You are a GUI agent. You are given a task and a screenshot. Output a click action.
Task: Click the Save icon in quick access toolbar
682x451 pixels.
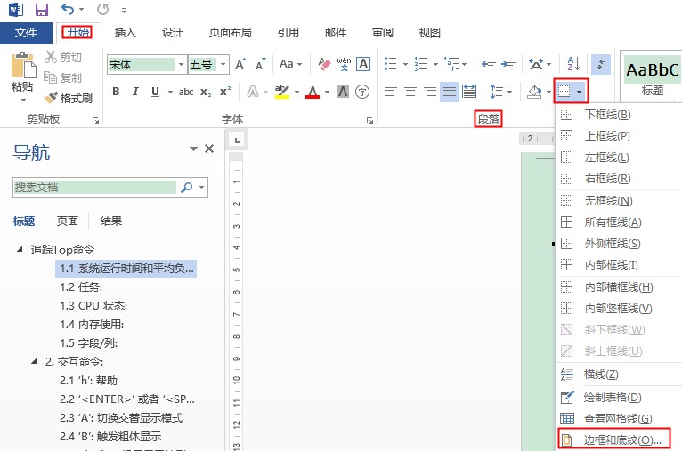(x=41, y=9)
